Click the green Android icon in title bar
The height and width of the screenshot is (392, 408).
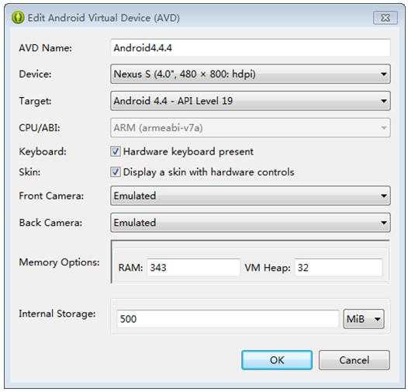point(18,17)
